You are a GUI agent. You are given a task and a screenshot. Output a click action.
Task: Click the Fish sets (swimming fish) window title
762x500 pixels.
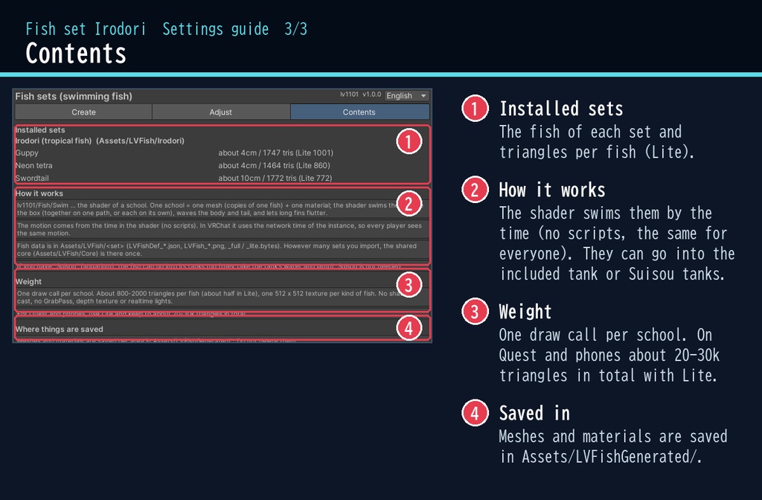tap(74, 96)
